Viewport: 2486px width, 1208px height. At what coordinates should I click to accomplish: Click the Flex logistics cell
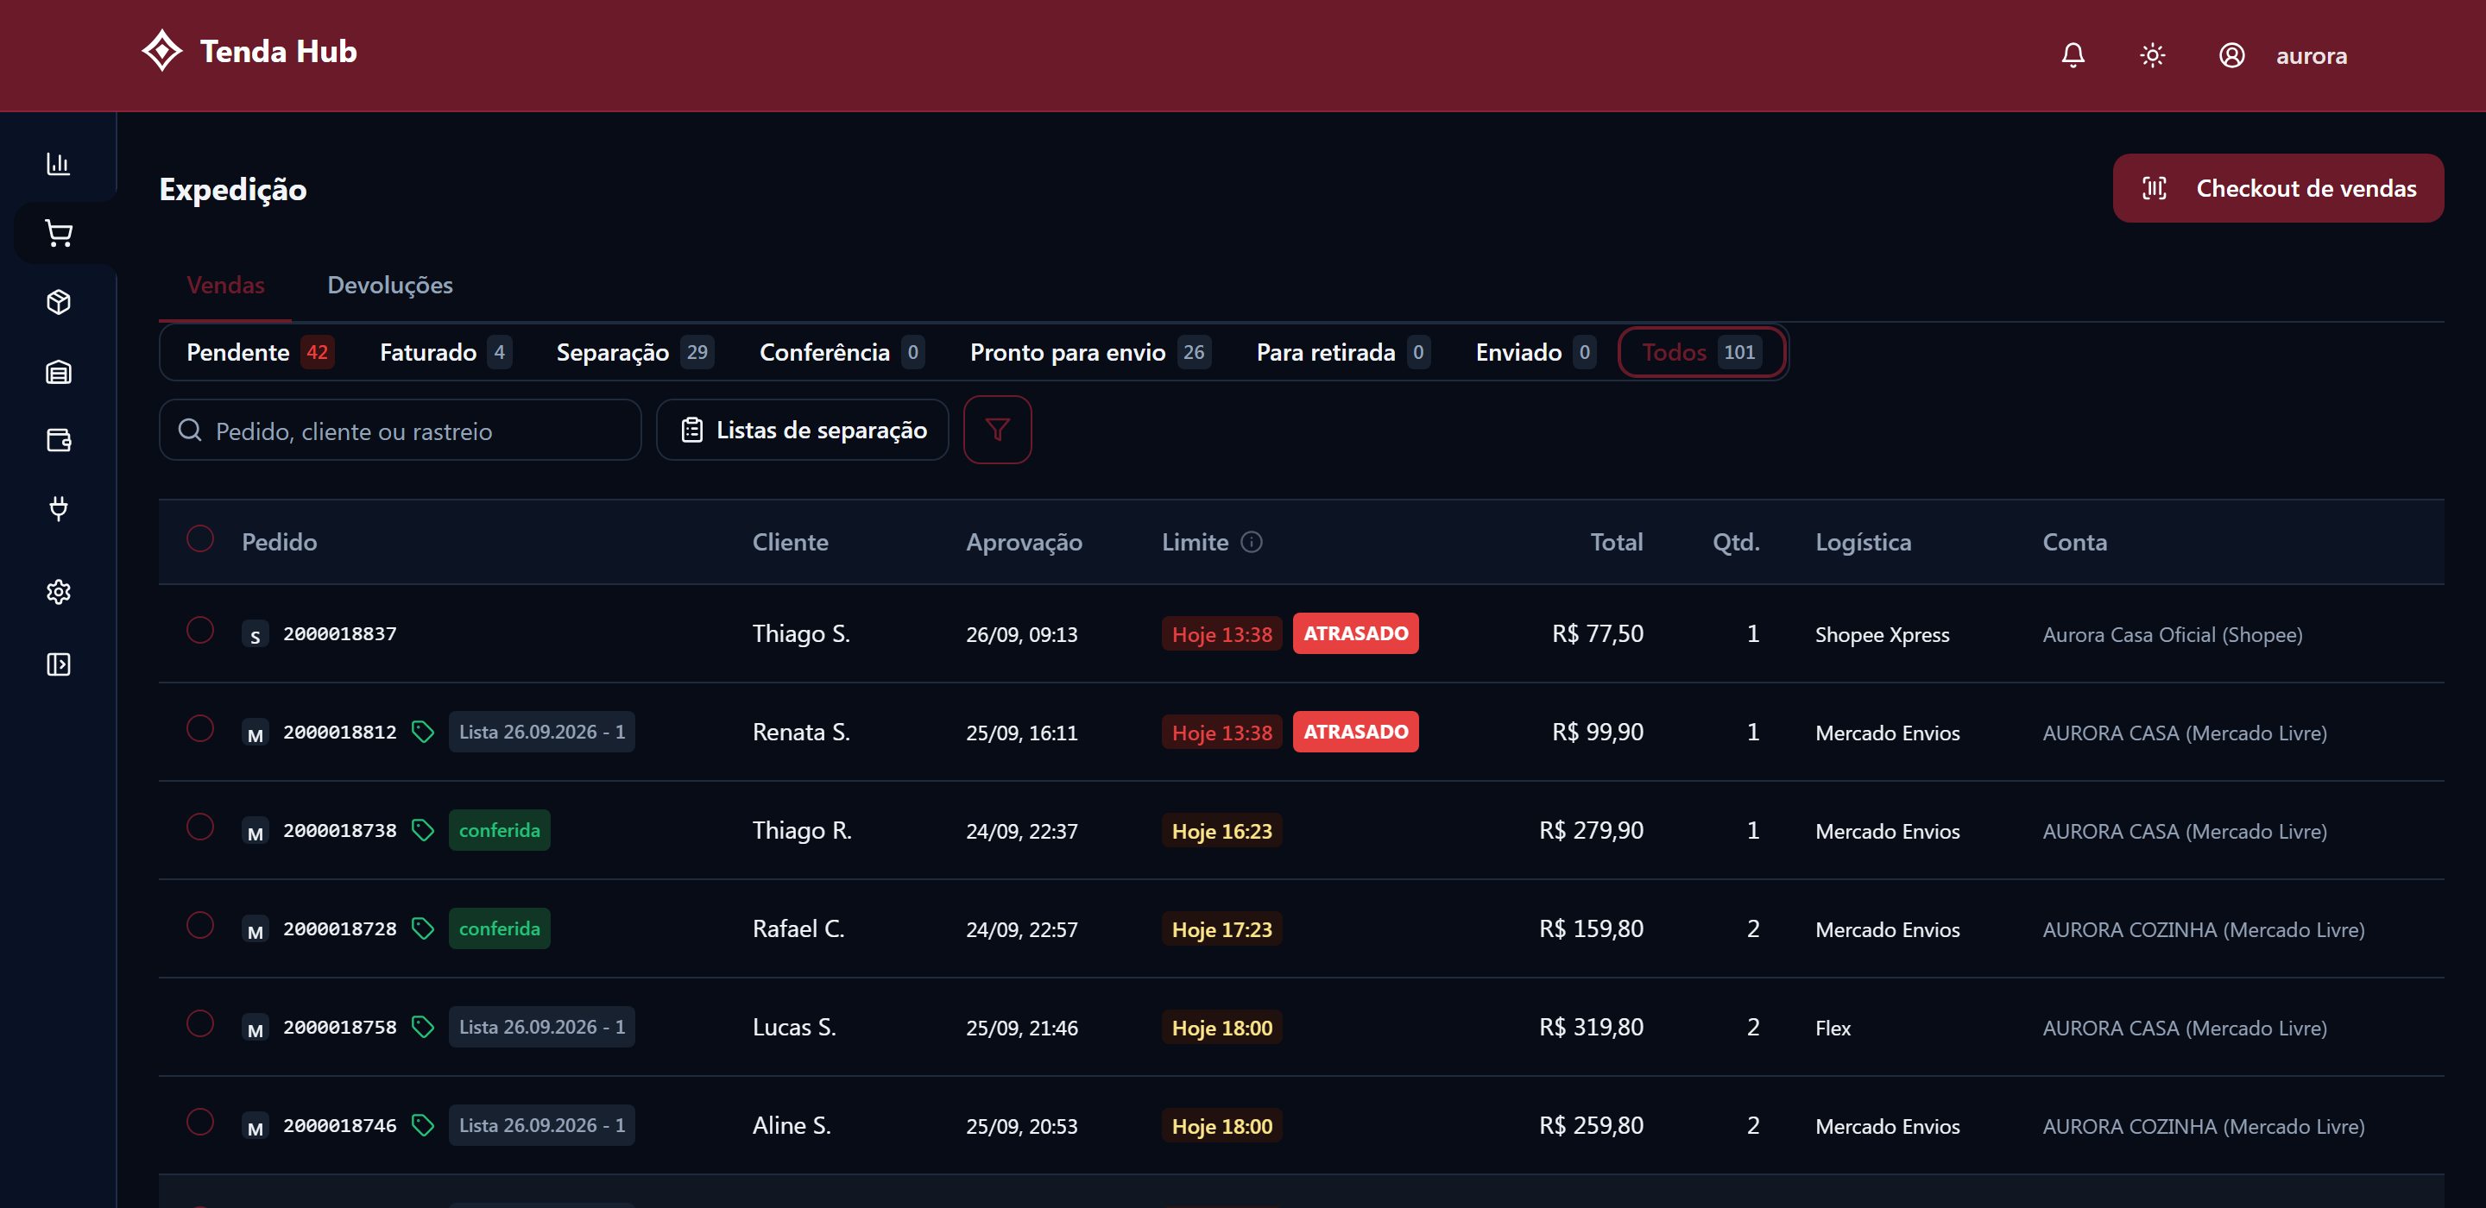(x=1833, y=1029)
